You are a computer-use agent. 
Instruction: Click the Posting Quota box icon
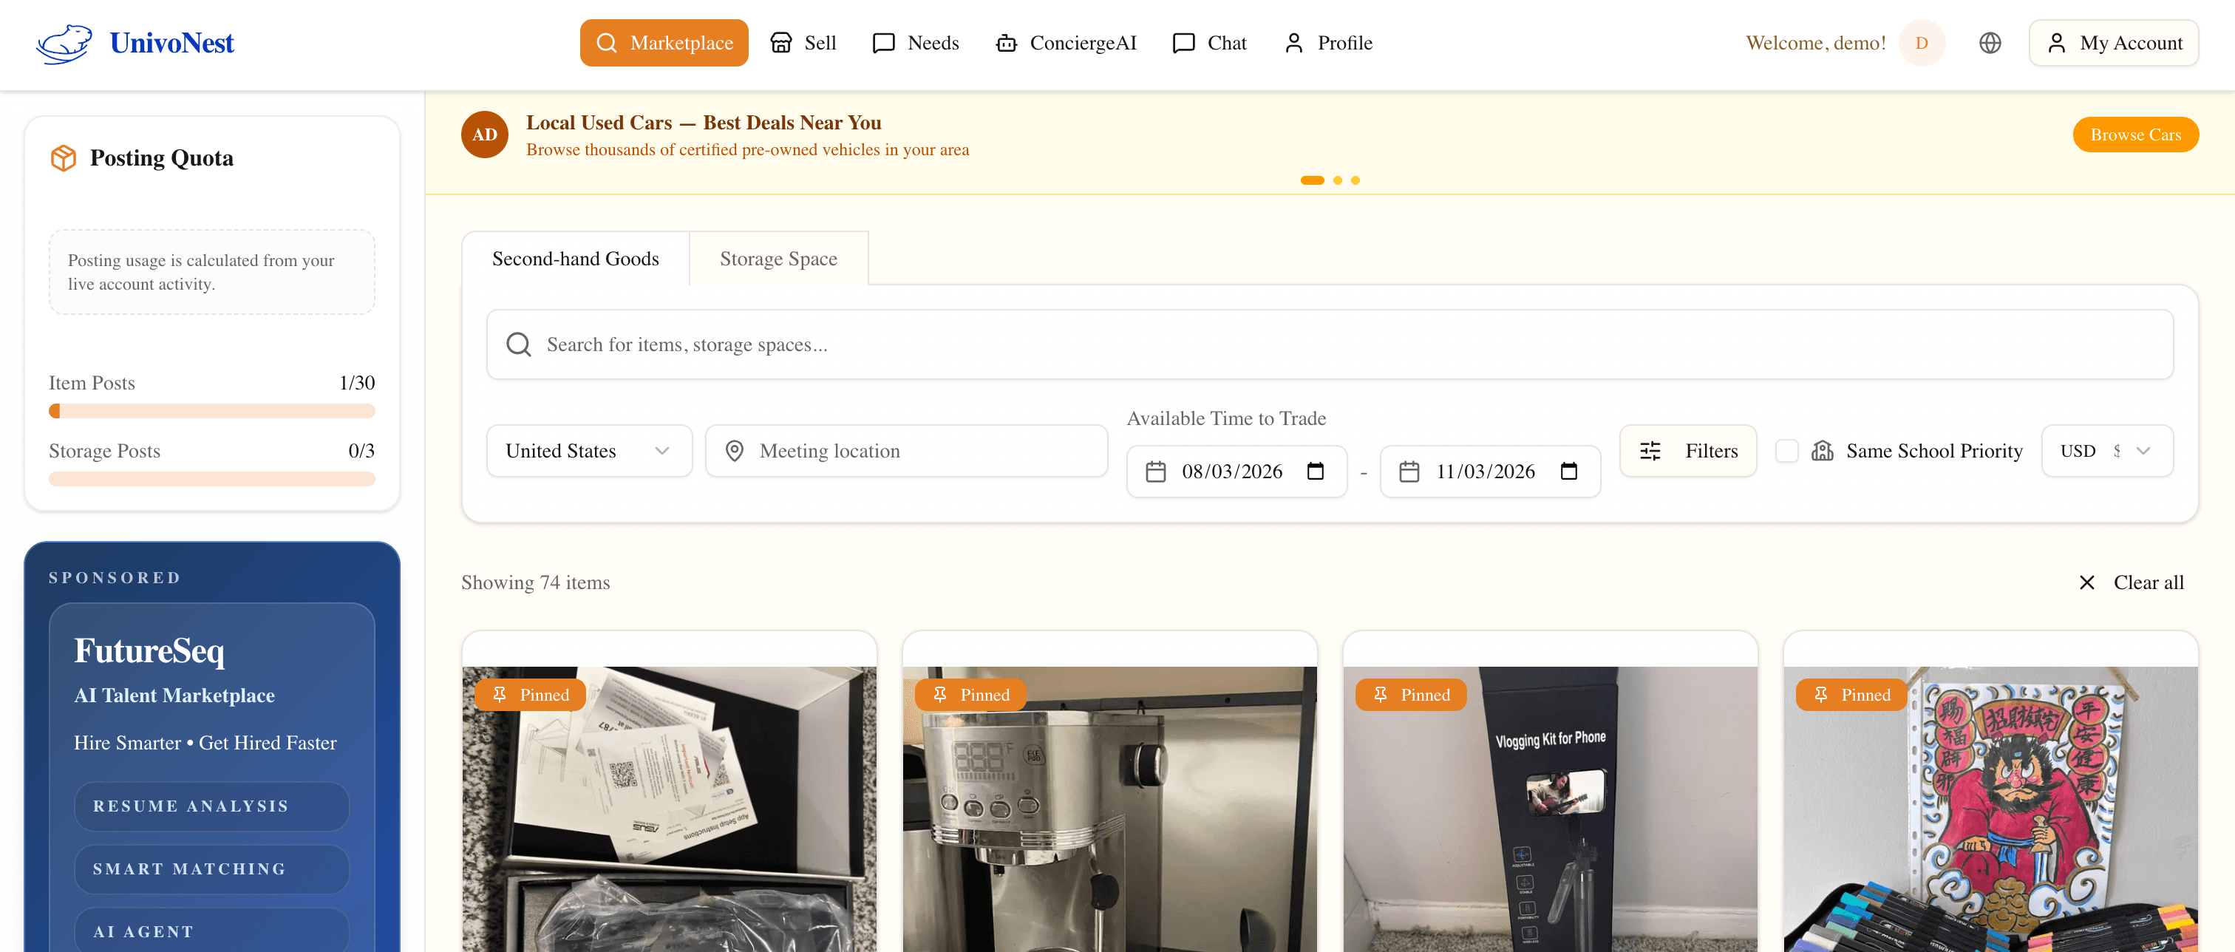point(64,158)
